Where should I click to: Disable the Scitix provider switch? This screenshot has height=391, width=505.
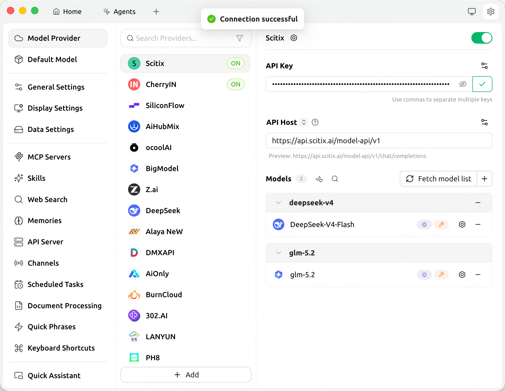tap(482, 38)
